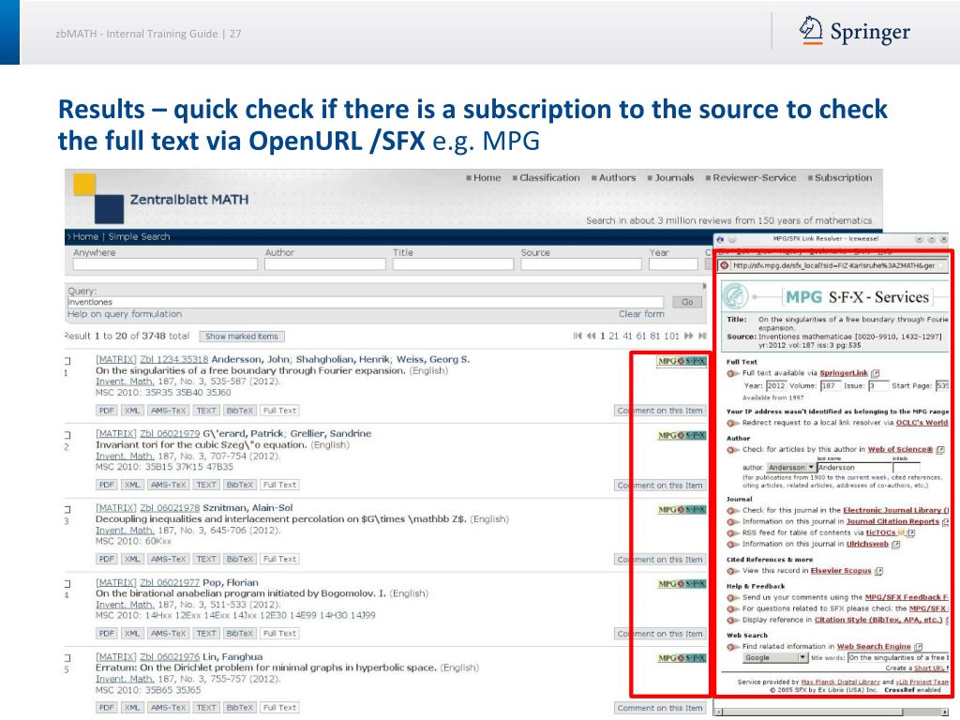Click the SFX go arrow beside Elsevier Scopus
Image resolution: width=960 pixels, height=720 pixels.
(732, 571)
